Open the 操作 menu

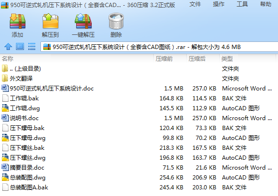click(x=219, y=4)
